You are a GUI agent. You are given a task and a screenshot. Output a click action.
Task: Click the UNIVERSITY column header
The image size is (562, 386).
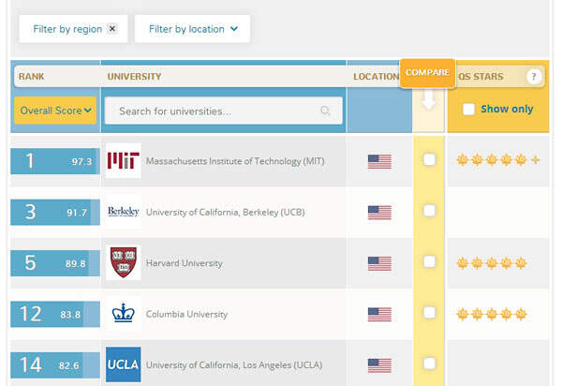click(134, 77)
